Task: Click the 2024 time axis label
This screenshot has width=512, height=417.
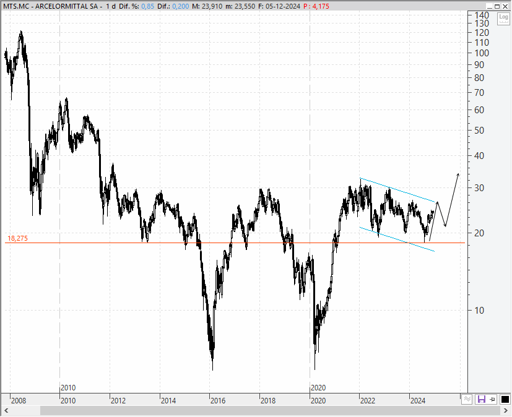Action: coord(418,401)
